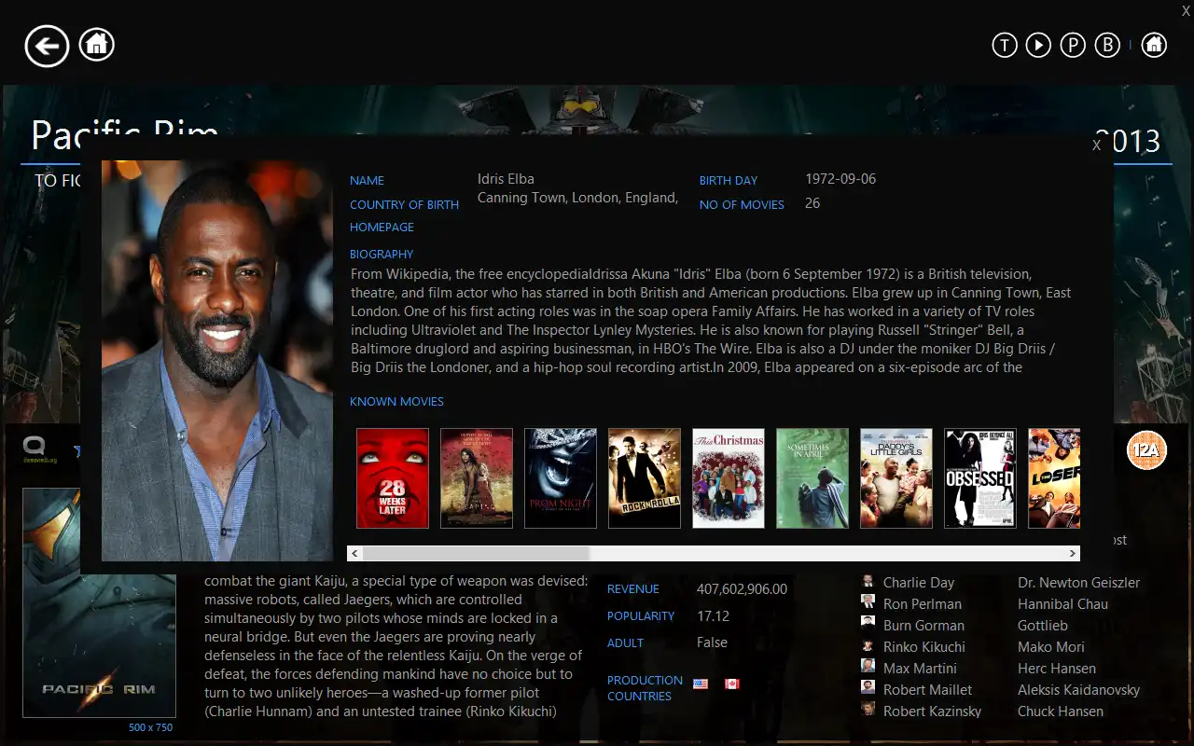Close the application with the top-right X
Screen dimensions: 1194x746
(x=1186, y=11)
